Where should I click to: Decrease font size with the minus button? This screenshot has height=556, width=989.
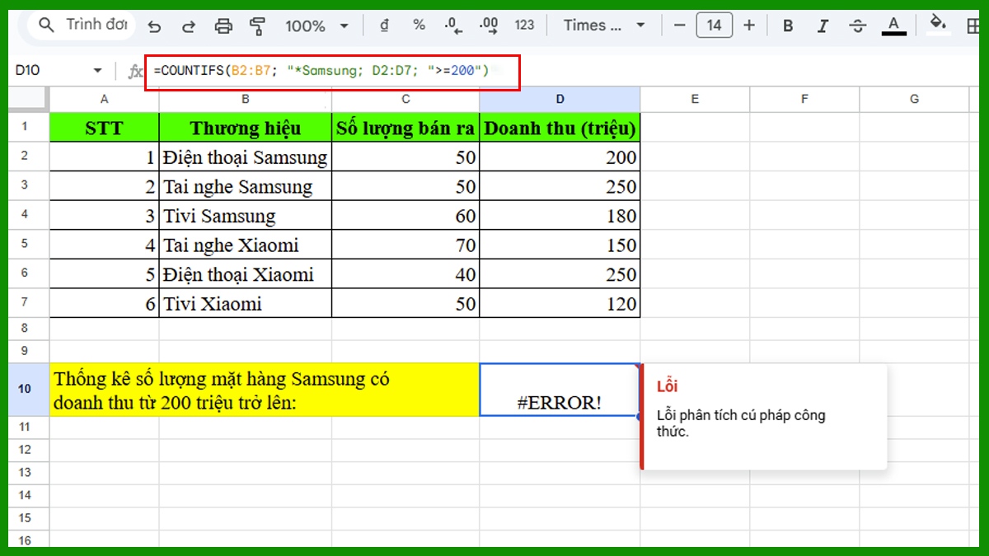[678, 25]
